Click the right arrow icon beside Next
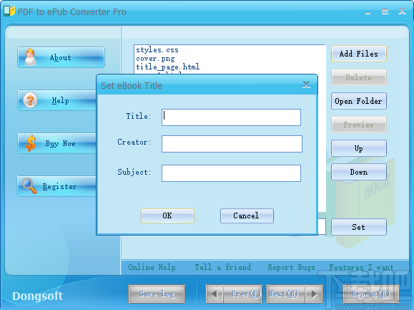This screenshot has width=414, height=310. point(314,294)
